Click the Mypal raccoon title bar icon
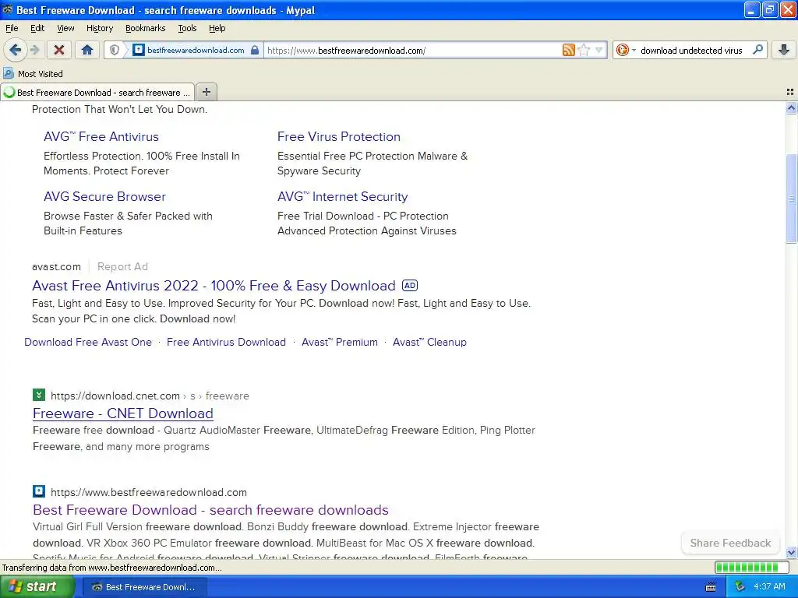 [8, 9]
